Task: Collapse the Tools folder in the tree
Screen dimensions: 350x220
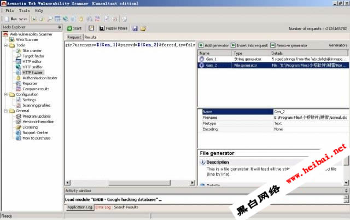Action: pyautogui.click(x=6, y=45)
